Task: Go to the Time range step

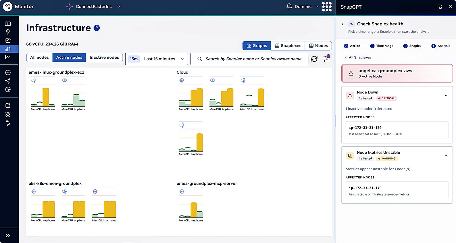Action: click(382, 46)
